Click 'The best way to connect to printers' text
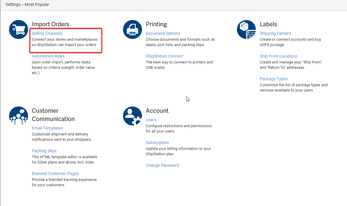This screenshot has height=206, width=347. [x=179, y=65]
